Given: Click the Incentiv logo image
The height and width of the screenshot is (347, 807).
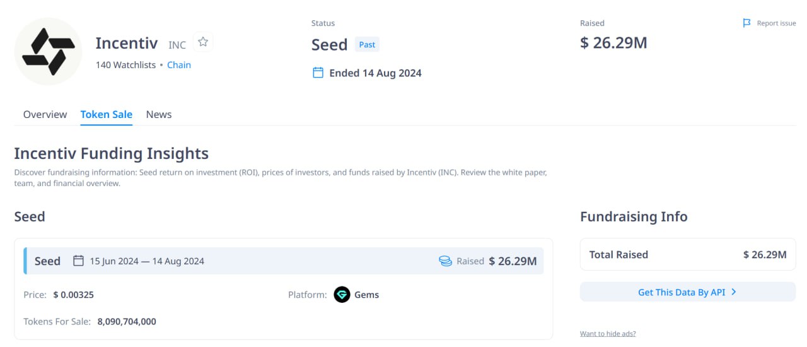Looking at the screenshot, I should pyautogui.click(x=49, y=51).
